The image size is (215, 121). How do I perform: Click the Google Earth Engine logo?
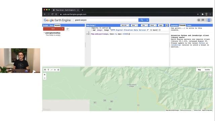click(57, 20)
